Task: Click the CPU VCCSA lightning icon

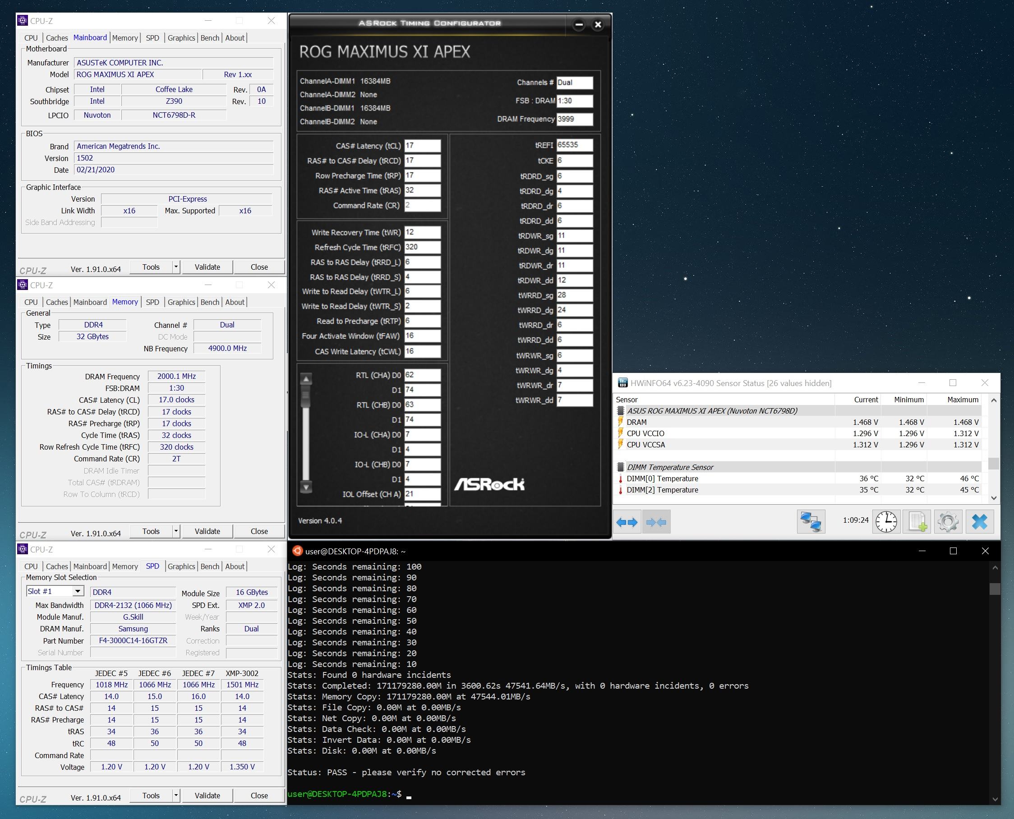Action: click(x=621, y=444)
